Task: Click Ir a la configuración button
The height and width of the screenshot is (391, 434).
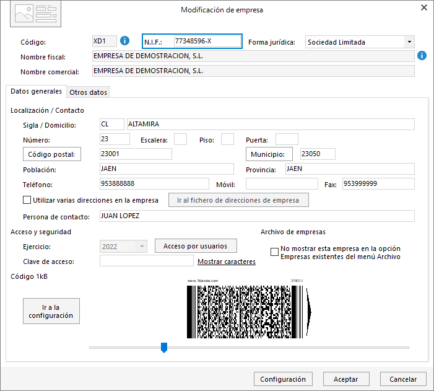Action: 51,311
